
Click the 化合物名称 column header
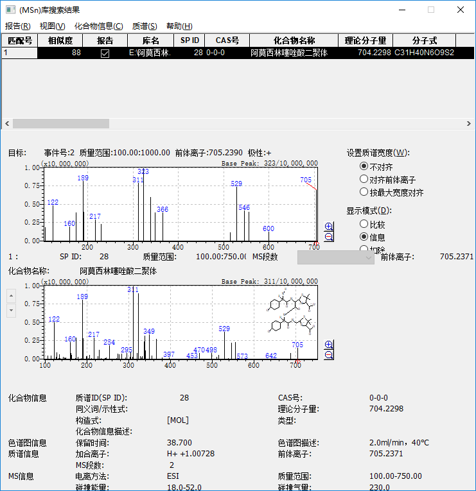coord(290,40)
